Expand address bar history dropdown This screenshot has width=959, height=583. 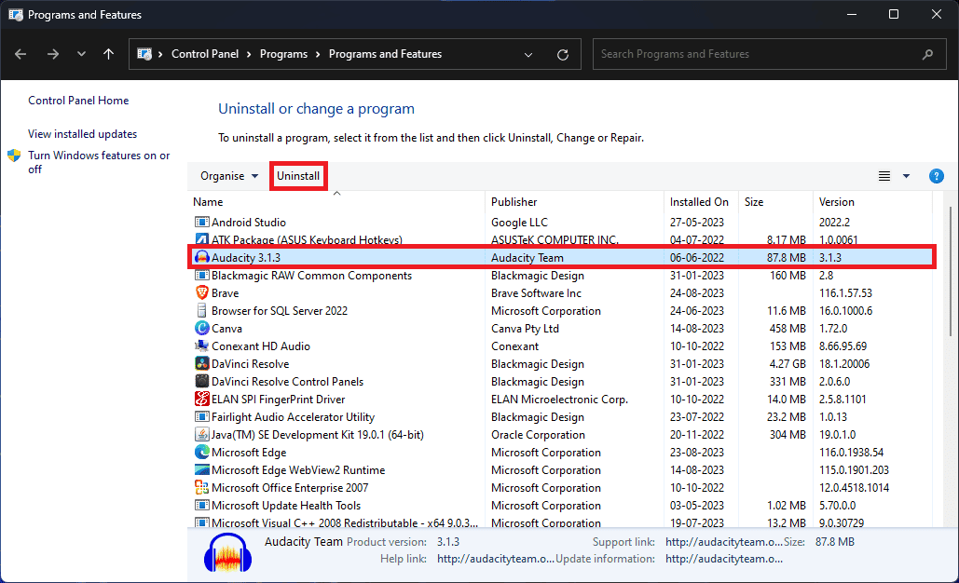pos(528,54)
